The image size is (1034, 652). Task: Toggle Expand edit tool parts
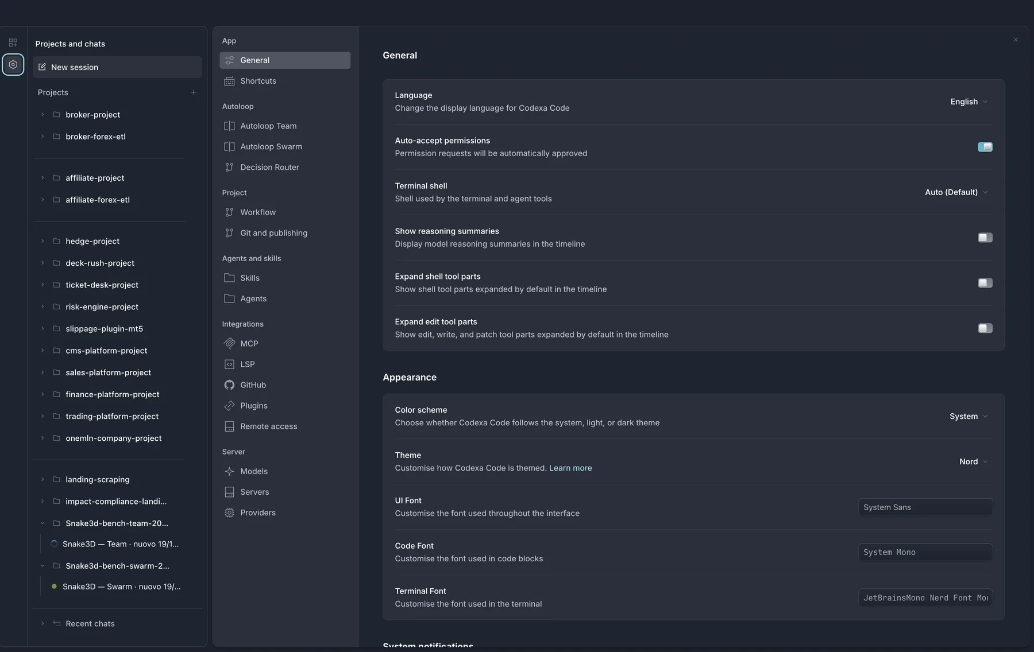tap(985, 328)
